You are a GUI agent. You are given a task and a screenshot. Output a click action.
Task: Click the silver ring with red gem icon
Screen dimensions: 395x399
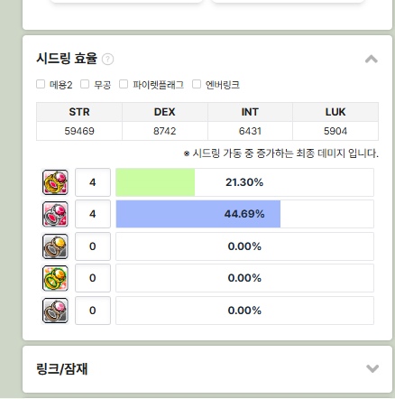point(55,214)
